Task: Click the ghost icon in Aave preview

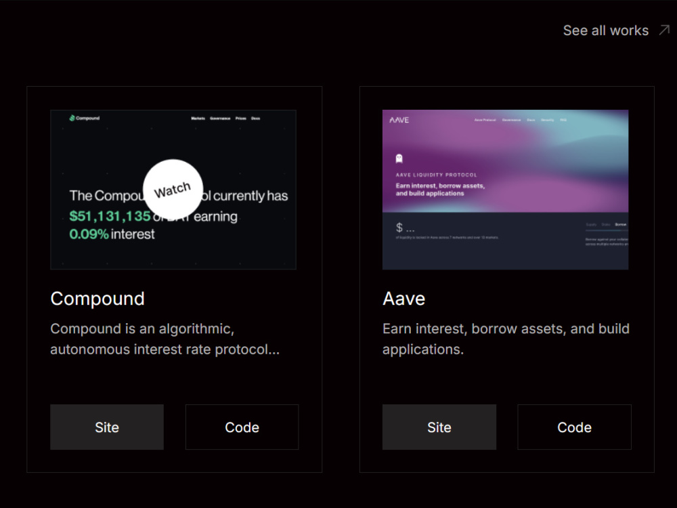Action: pyautogui.click(x=399, y=158)
